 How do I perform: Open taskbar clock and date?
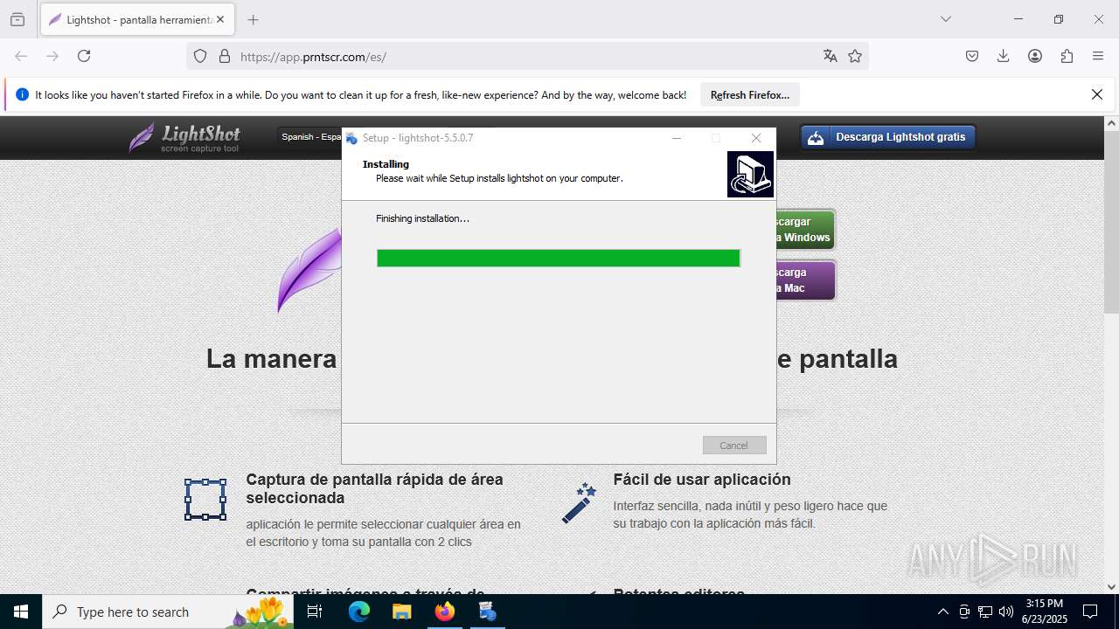(x=1045, y=612)
